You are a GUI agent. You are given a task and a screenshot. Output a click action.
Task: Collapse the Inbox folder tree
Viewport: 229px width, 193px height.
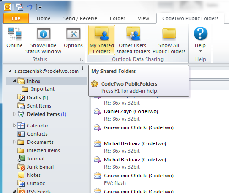click(14, 81)
